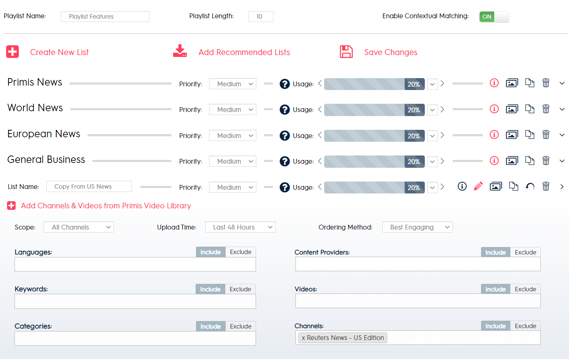Turn off Enable Contextual Matching switch
569x359 pixels.
pyautogui.click(x=494, y=17)
